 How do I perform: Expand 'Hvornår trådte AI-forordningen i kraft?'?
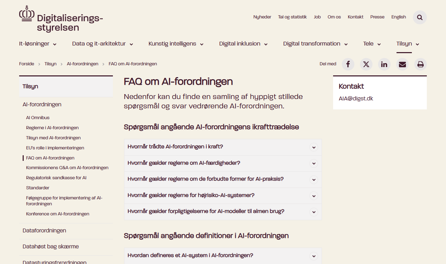(x=223, y=147)
